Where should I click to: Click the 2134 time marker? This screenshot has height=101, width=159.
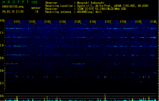point(63,21)
